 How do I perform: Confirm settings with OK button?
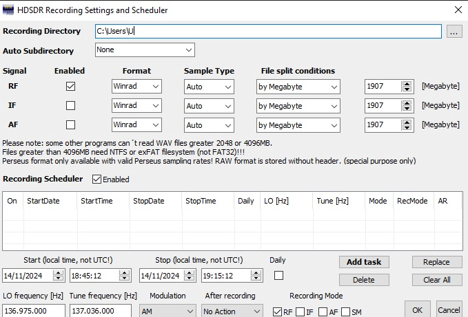click(x=417, y=310)
